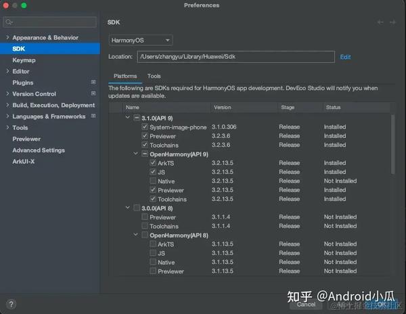This screenshot has height=314, width=406.
Task: Check Previewer version 3.1.1.4
Action: (x=145, y=217)
